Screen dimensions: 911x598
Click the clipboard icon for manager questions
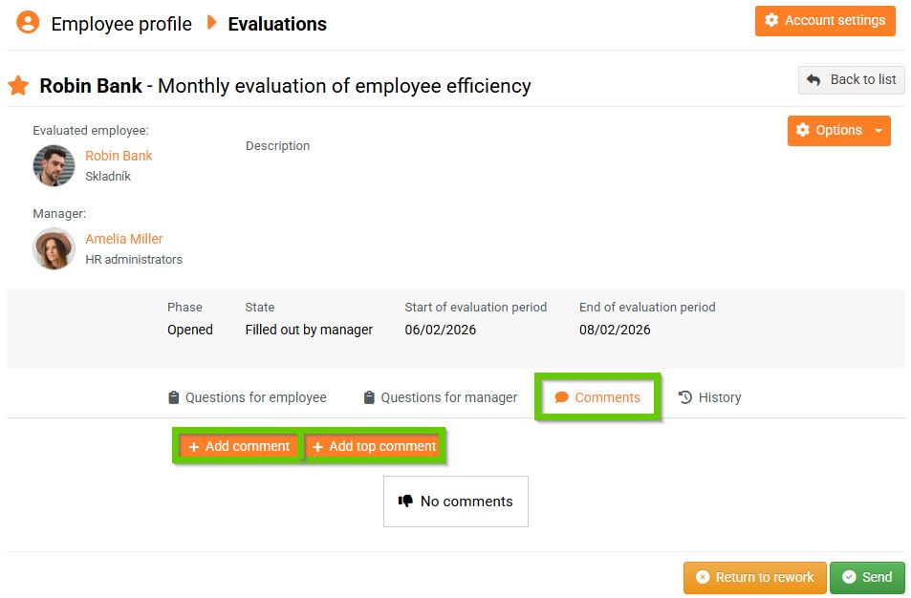click(x=369, y=397)
